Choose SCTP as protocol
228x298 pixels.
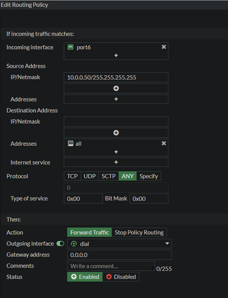click(x=108, y=176)
